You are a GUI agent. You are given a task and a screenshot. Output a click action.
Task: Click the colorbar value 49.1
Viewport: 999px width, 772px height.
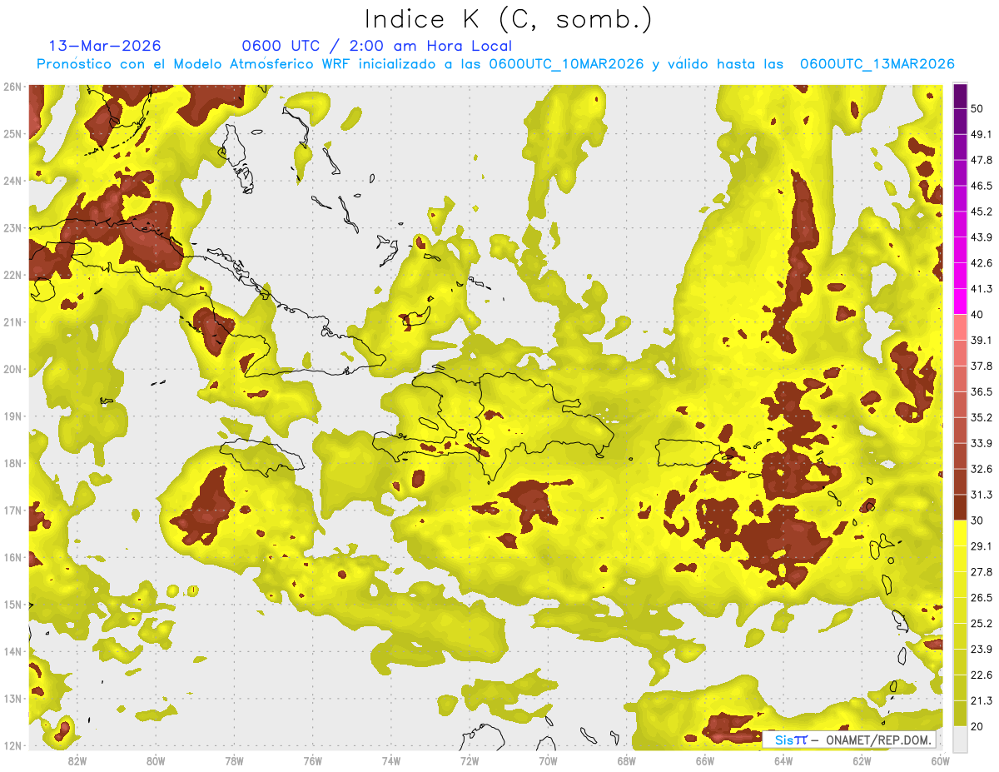click(x=982, y=134)
